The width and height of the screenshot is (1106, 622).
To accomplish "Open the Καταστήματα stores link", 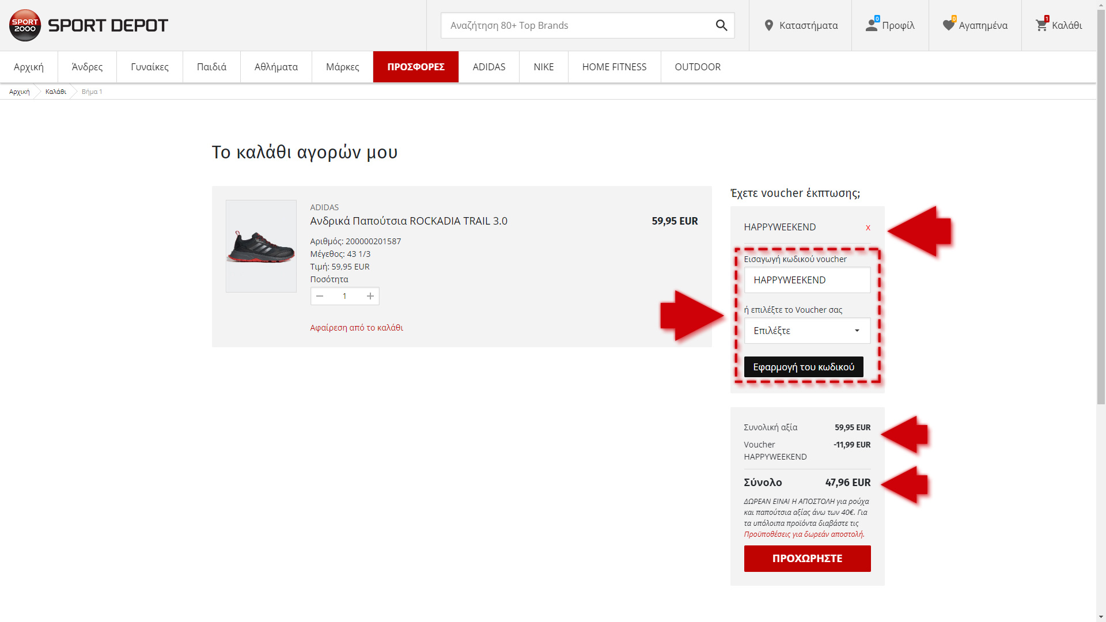I will pos(801,25).
